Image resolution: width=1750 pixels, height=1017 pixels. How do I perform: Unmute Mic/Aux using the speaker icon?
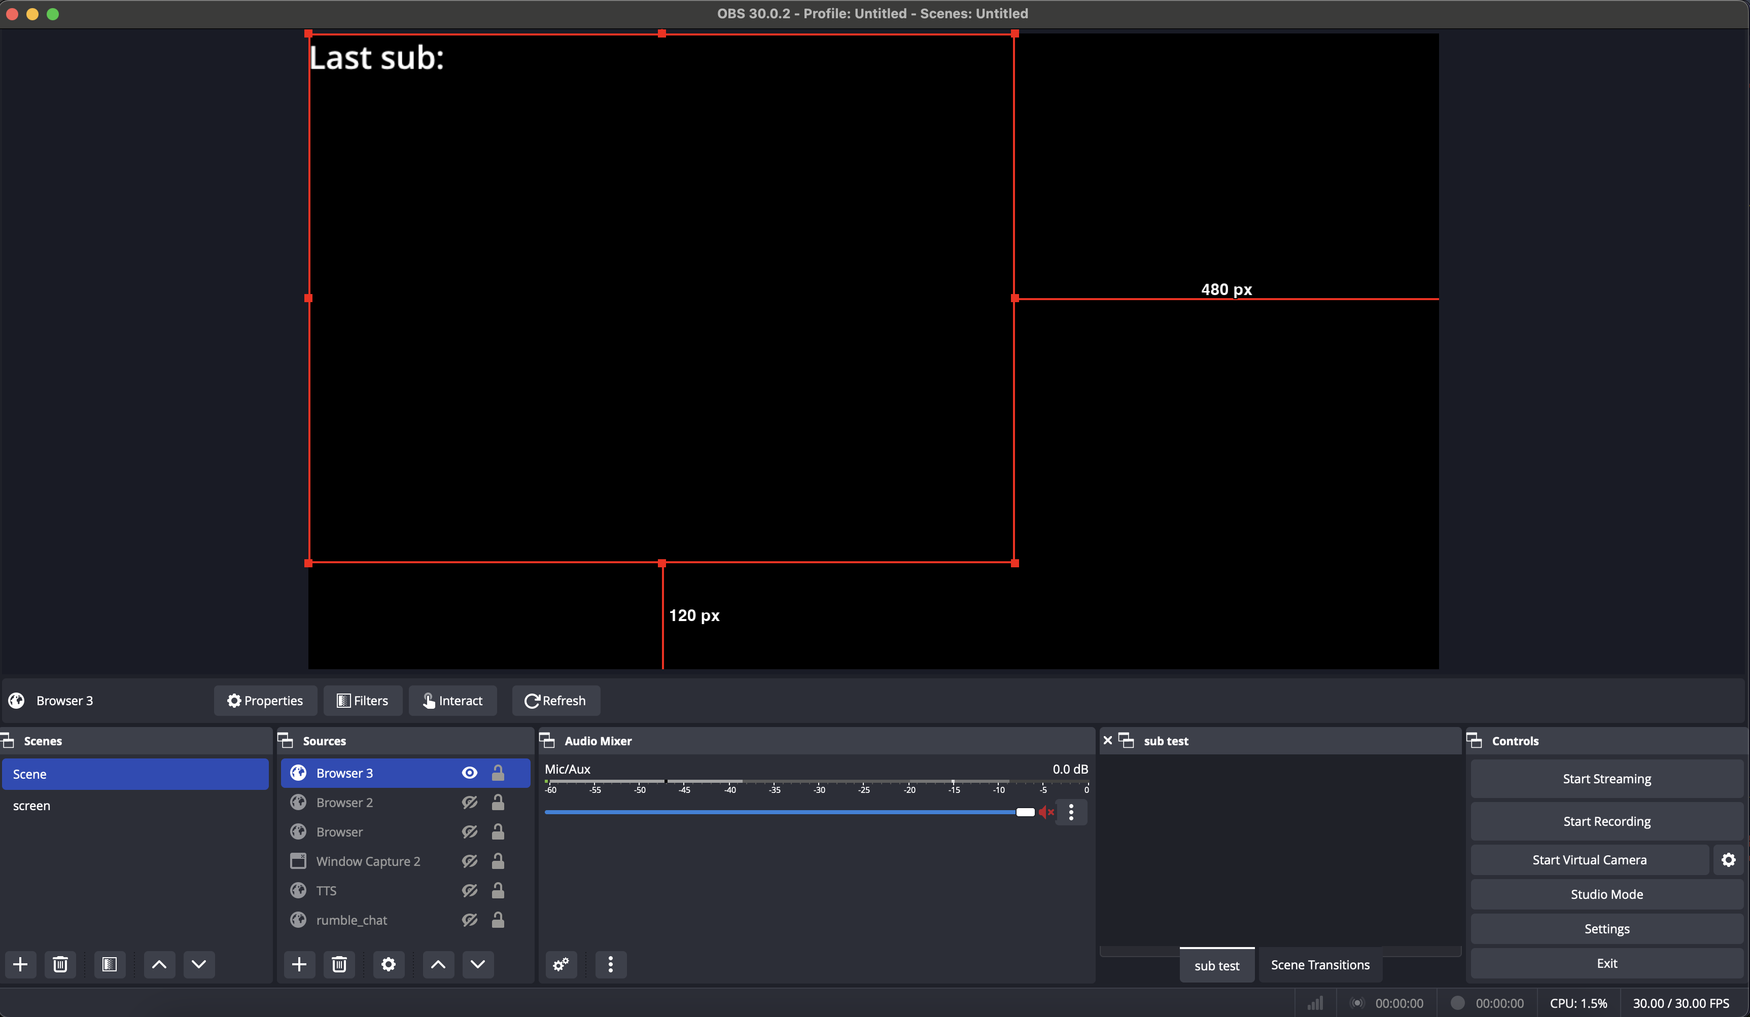point(1046,812)
